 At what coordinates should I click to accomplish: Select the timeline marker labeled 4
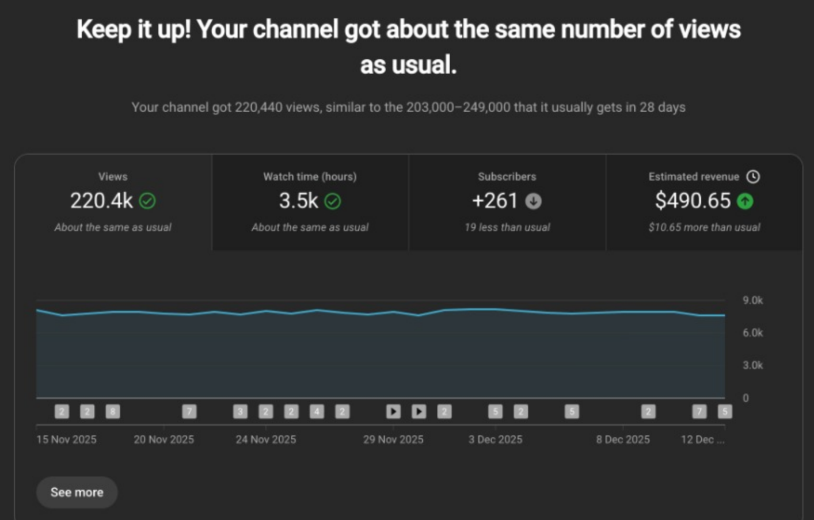[x=317, y=411]
